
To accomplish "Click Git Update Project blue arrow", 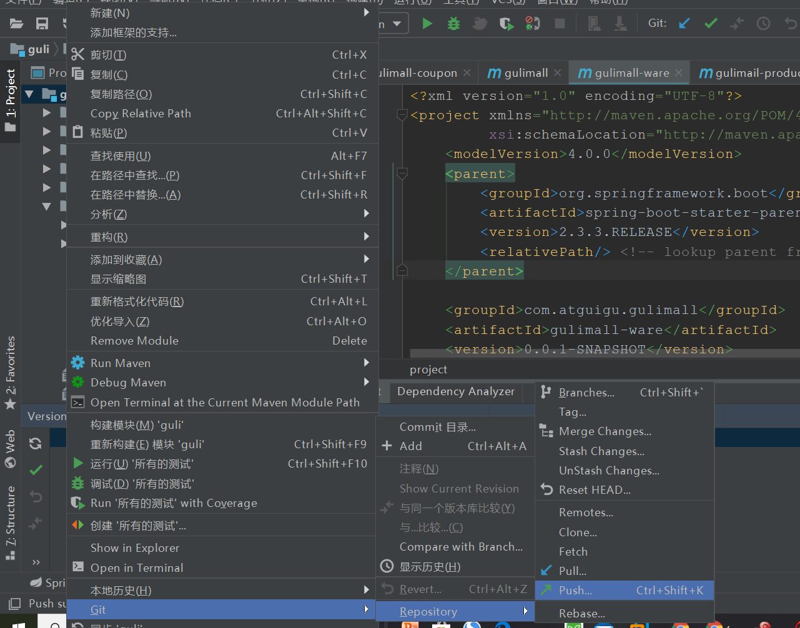I will (684, 24).
